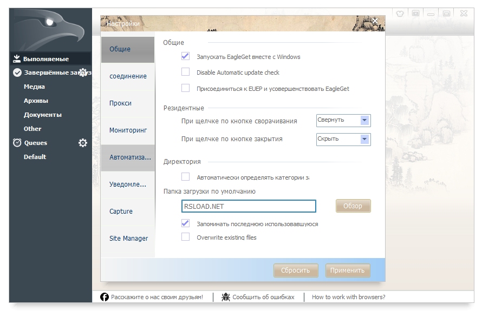This screenshot has width=482, height=317.
Task: Go to the Мониторинг tab
Action: pos(128,130)
